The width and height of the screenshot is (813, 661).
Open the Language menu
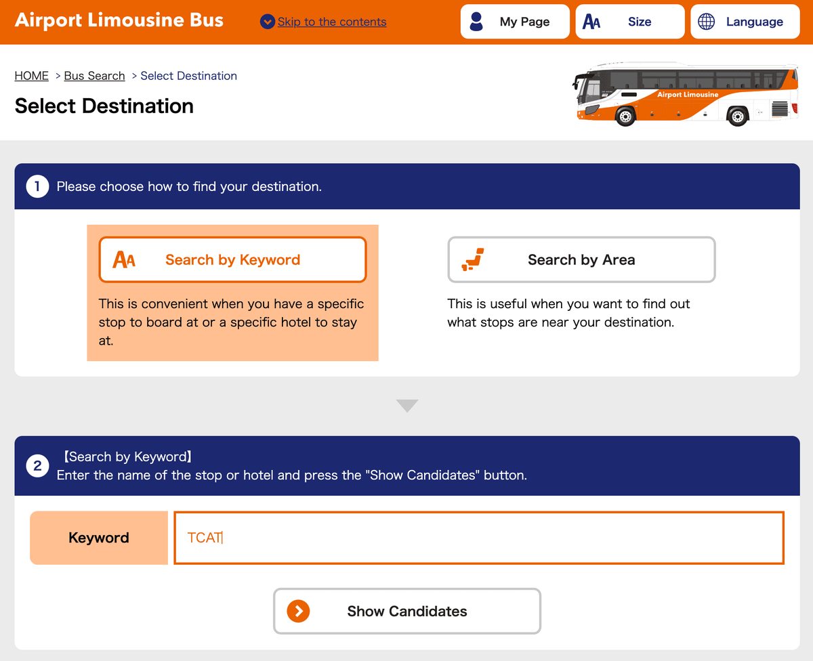click(x=745, y=22)
